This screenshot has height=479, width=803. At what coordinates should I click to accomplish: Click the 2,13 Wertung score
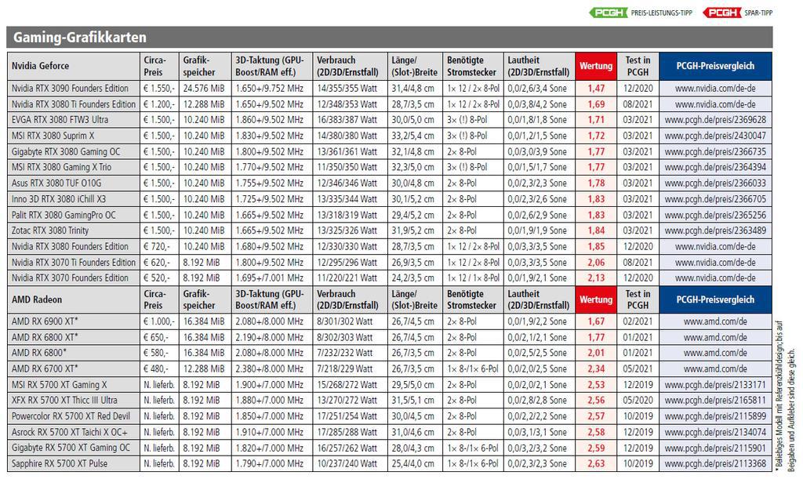point(596,278)
